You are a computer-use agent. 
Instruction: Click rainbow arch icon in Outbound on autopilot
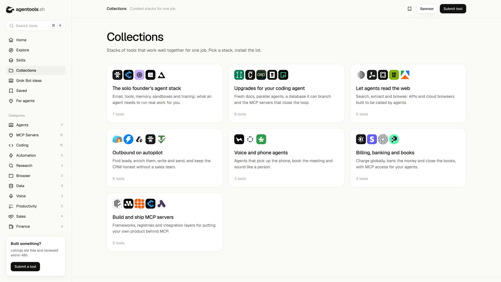point(117,139)
